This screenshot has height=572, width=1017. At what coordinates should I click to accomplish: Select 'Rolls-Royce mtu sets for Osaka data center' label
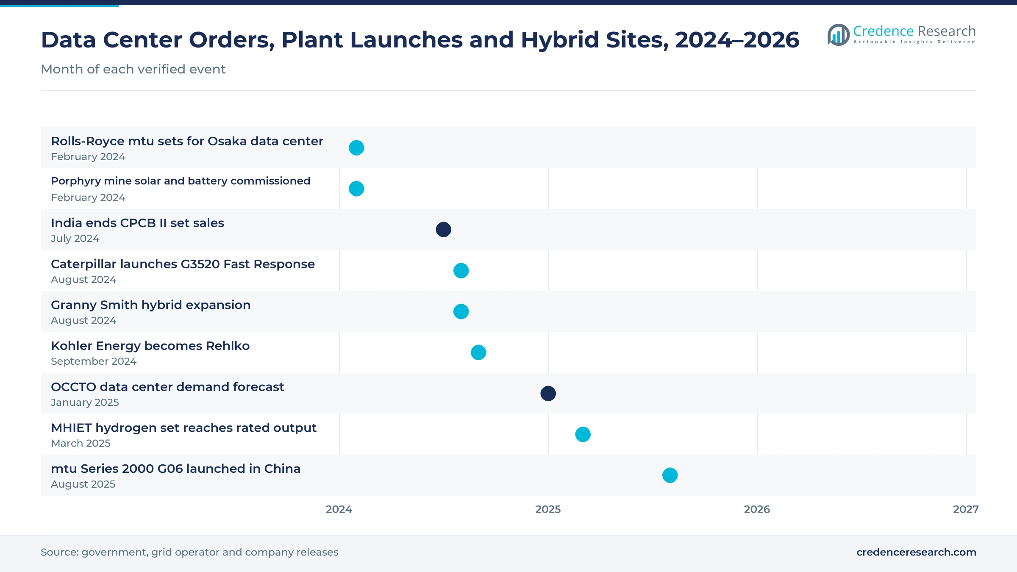(x=187, y=141)
